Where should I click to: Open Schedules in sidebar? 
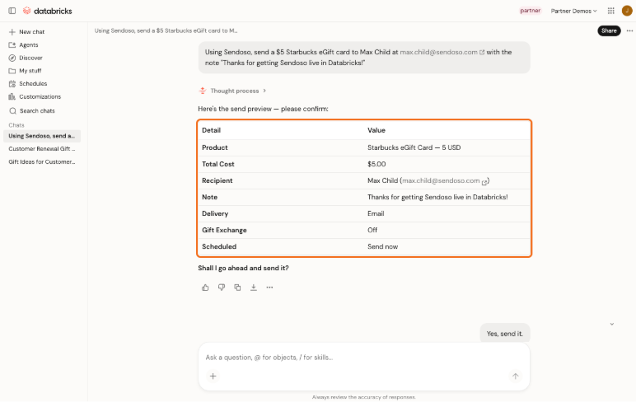[28, 83]
